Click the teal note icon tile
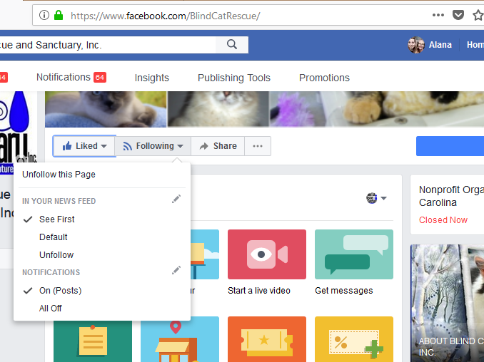The height and width of the screenshot is (362, 484). coord(93,341)
